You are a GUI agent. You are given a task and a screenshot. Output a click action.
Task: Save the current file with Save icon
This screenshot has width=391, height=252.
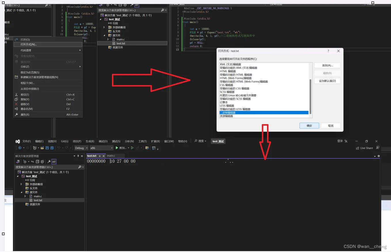pyautogui.click(x=47, y=148)
